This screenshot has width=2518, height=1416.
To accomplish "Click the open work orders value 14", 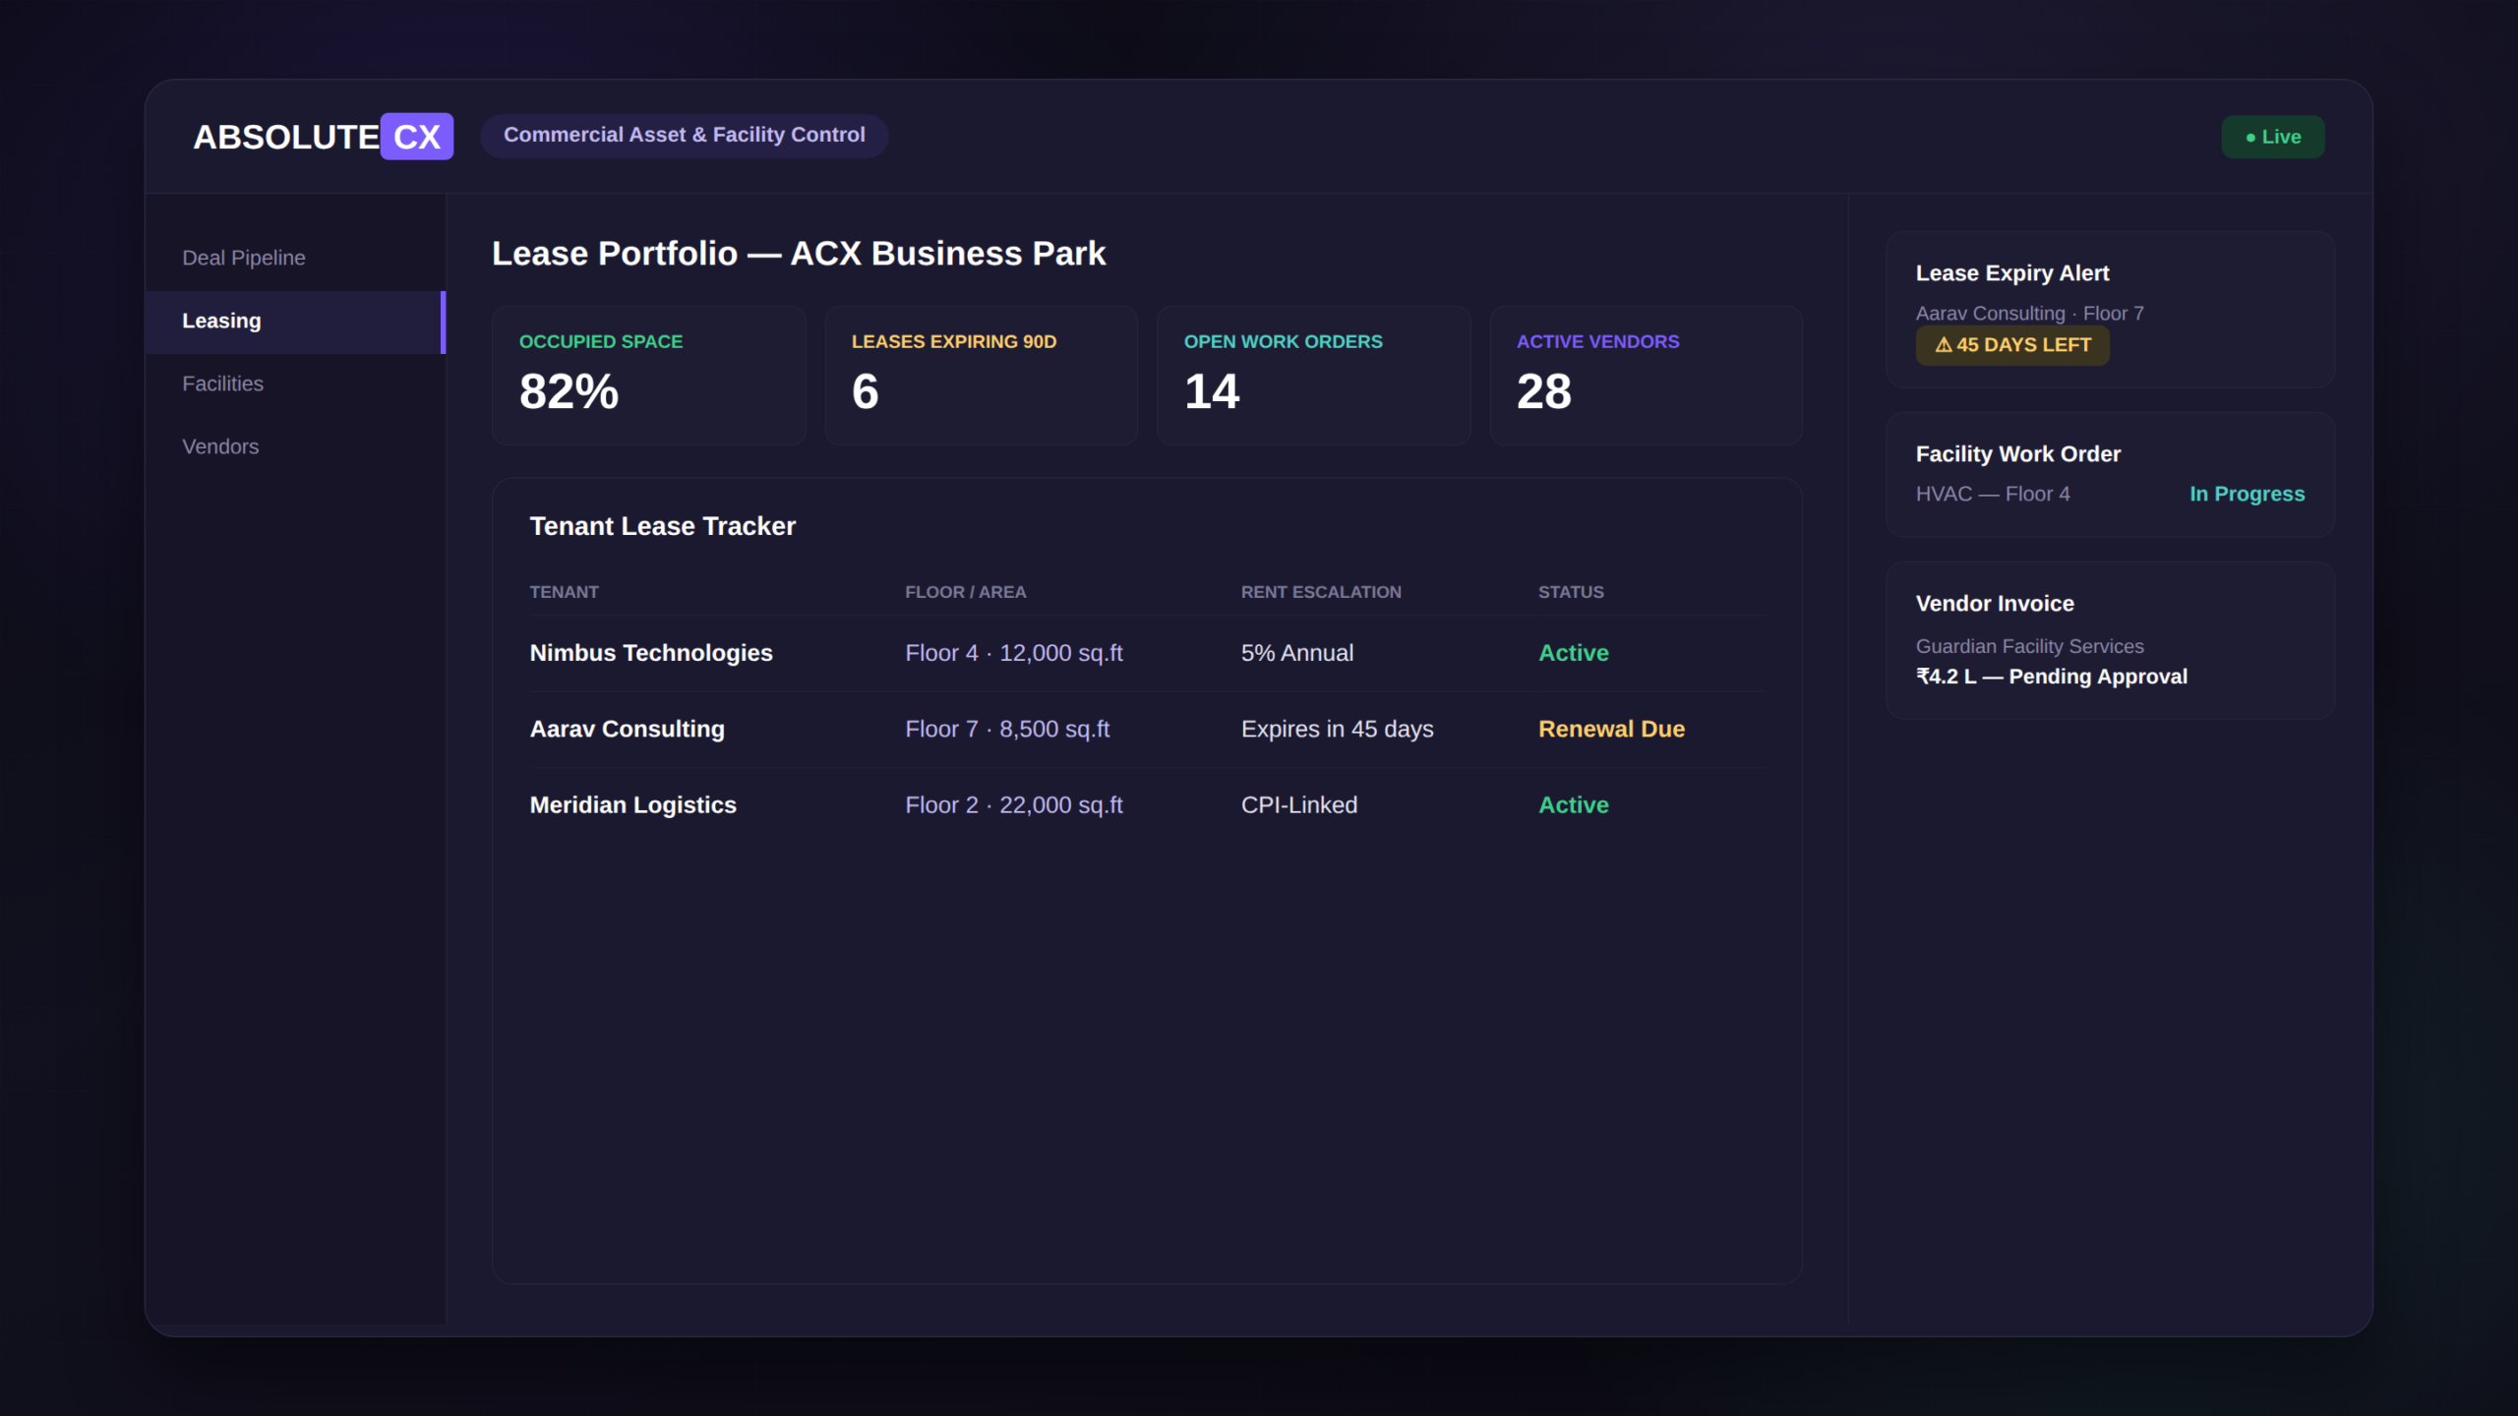I will click(x=1212, y=391).
